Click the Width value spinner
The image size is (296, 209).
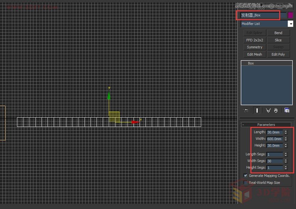(x=286, y=139)
